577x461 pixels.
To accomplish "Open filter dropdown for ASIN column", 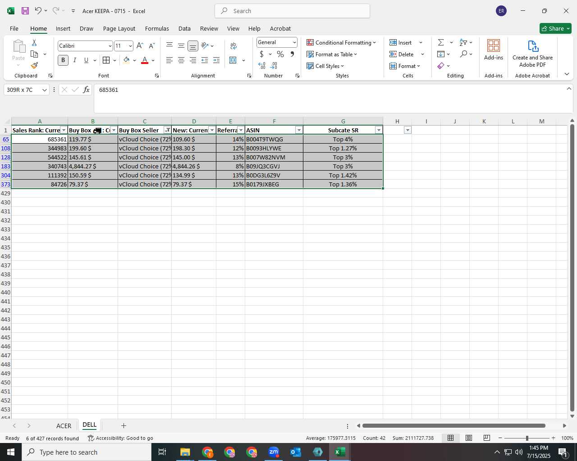I will 298,130.
